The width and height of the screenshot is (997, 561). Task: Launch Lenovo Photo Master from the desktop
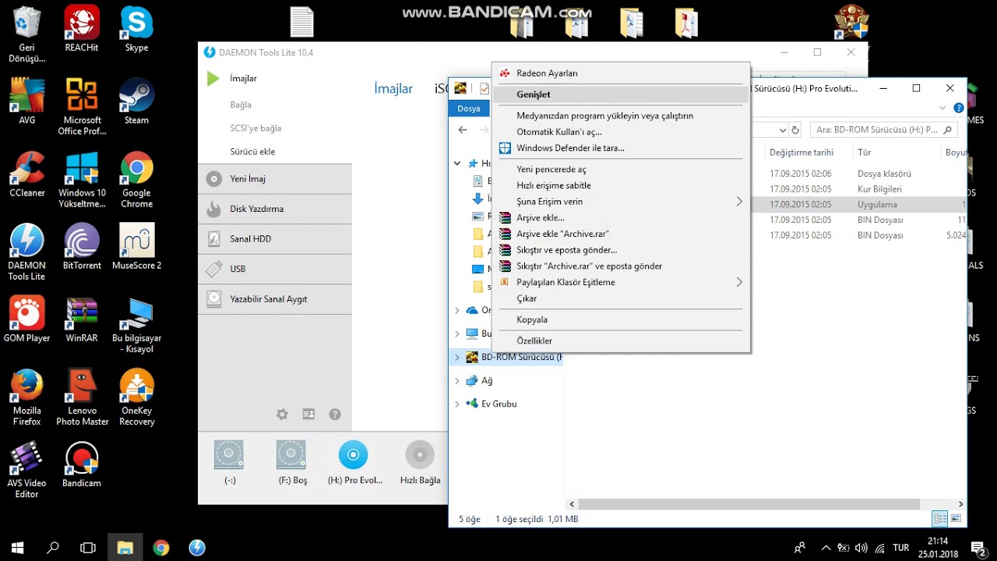82,397
